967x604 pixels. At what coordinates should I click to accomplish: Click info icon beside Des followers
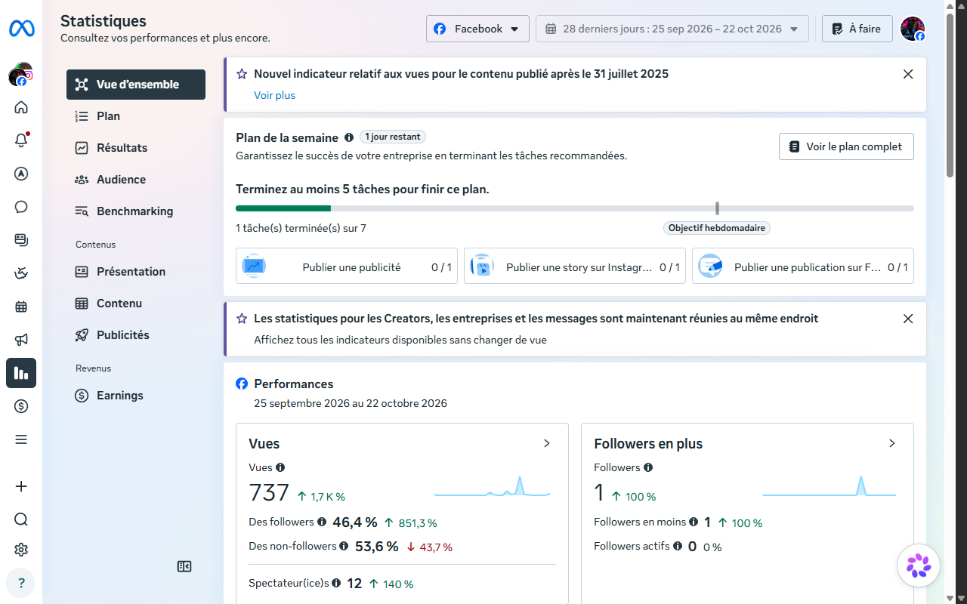point(322,522)
